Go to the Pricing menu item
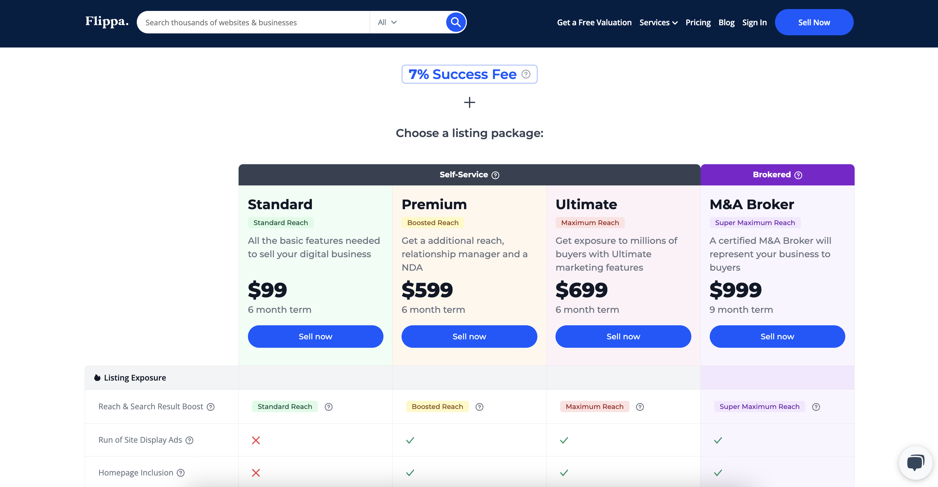 pyautogui.click(x=698, y=22)
